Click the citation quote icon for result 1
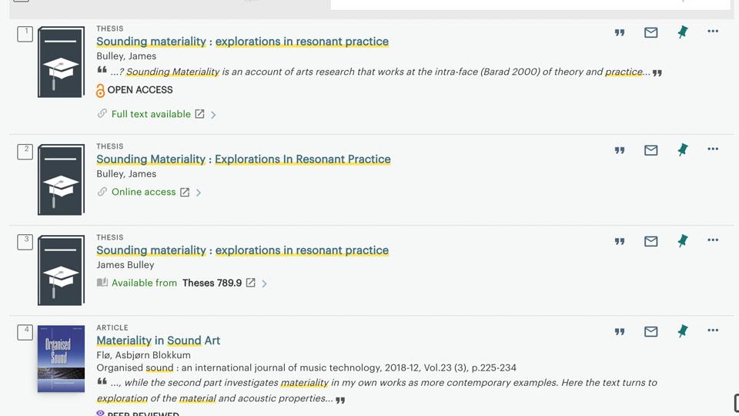This screenshot has height=416, width=739. click(x=620, y=32)
